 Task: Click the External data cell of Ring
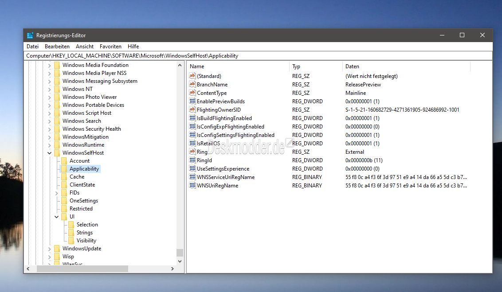pos(354,152)
